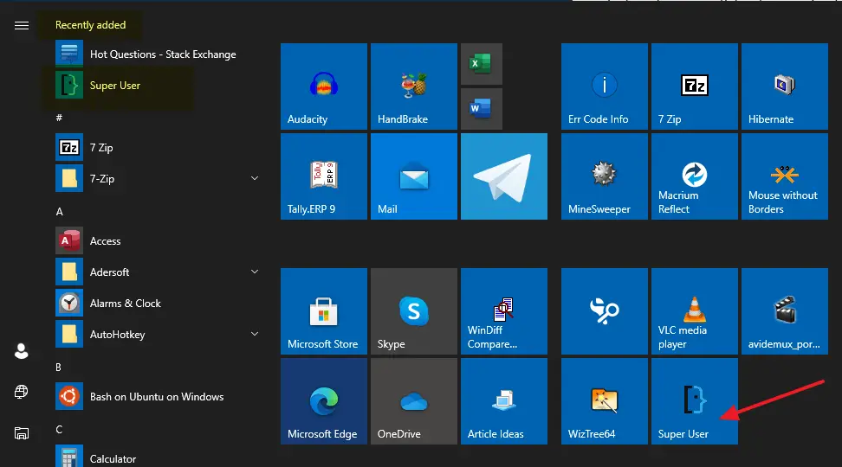Open the Err Code Info tile

click(x=605, y=86)
